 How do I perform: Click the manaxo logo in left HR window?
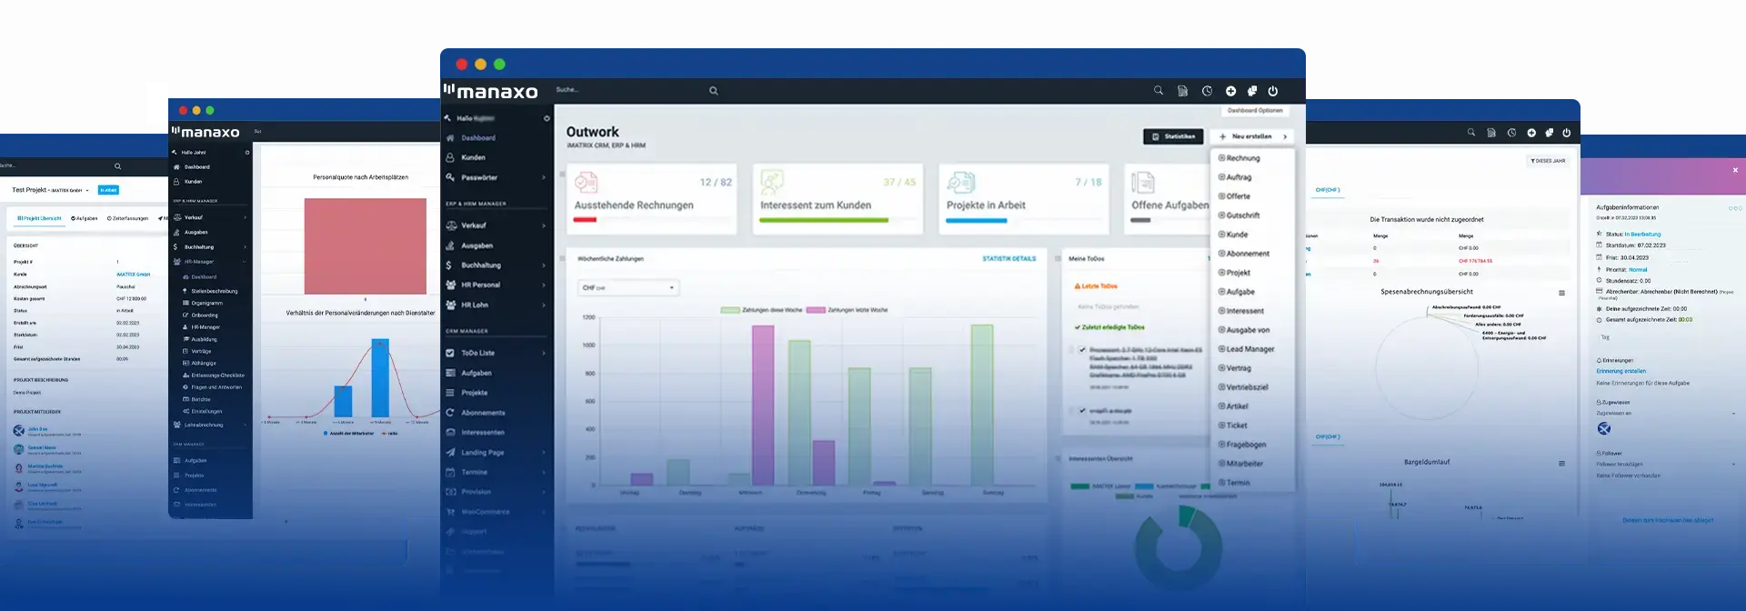(x=206, y=132)
